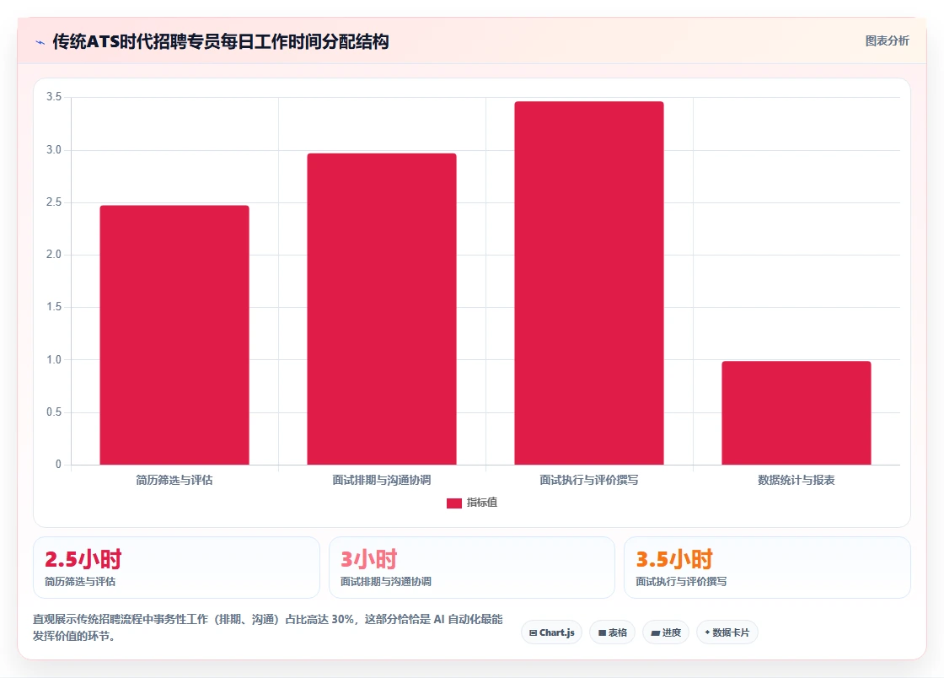The width and height of the screenshot is (944, 678).
Task: Click the 图表分析 label in header
Action: tap(887, 41)
